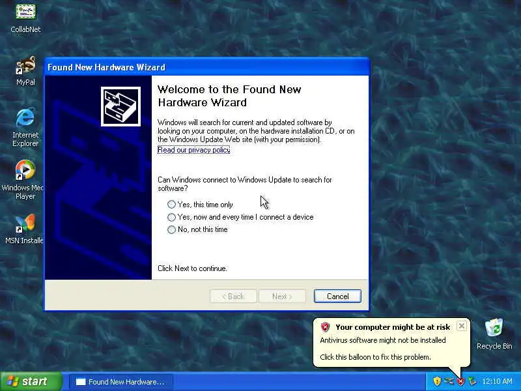Click the red Security Center tray shield
The image size is (521, 391).
[x=461, y=381]
